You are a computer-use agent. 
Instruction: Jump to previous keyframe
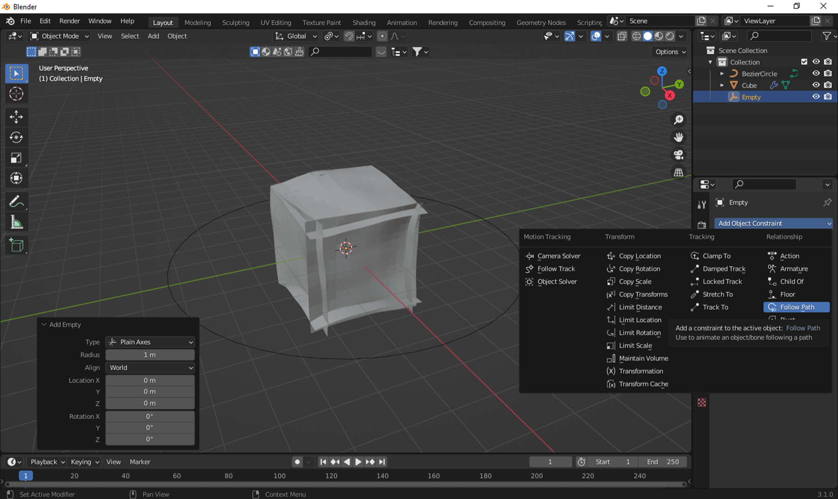pos(335,462)
